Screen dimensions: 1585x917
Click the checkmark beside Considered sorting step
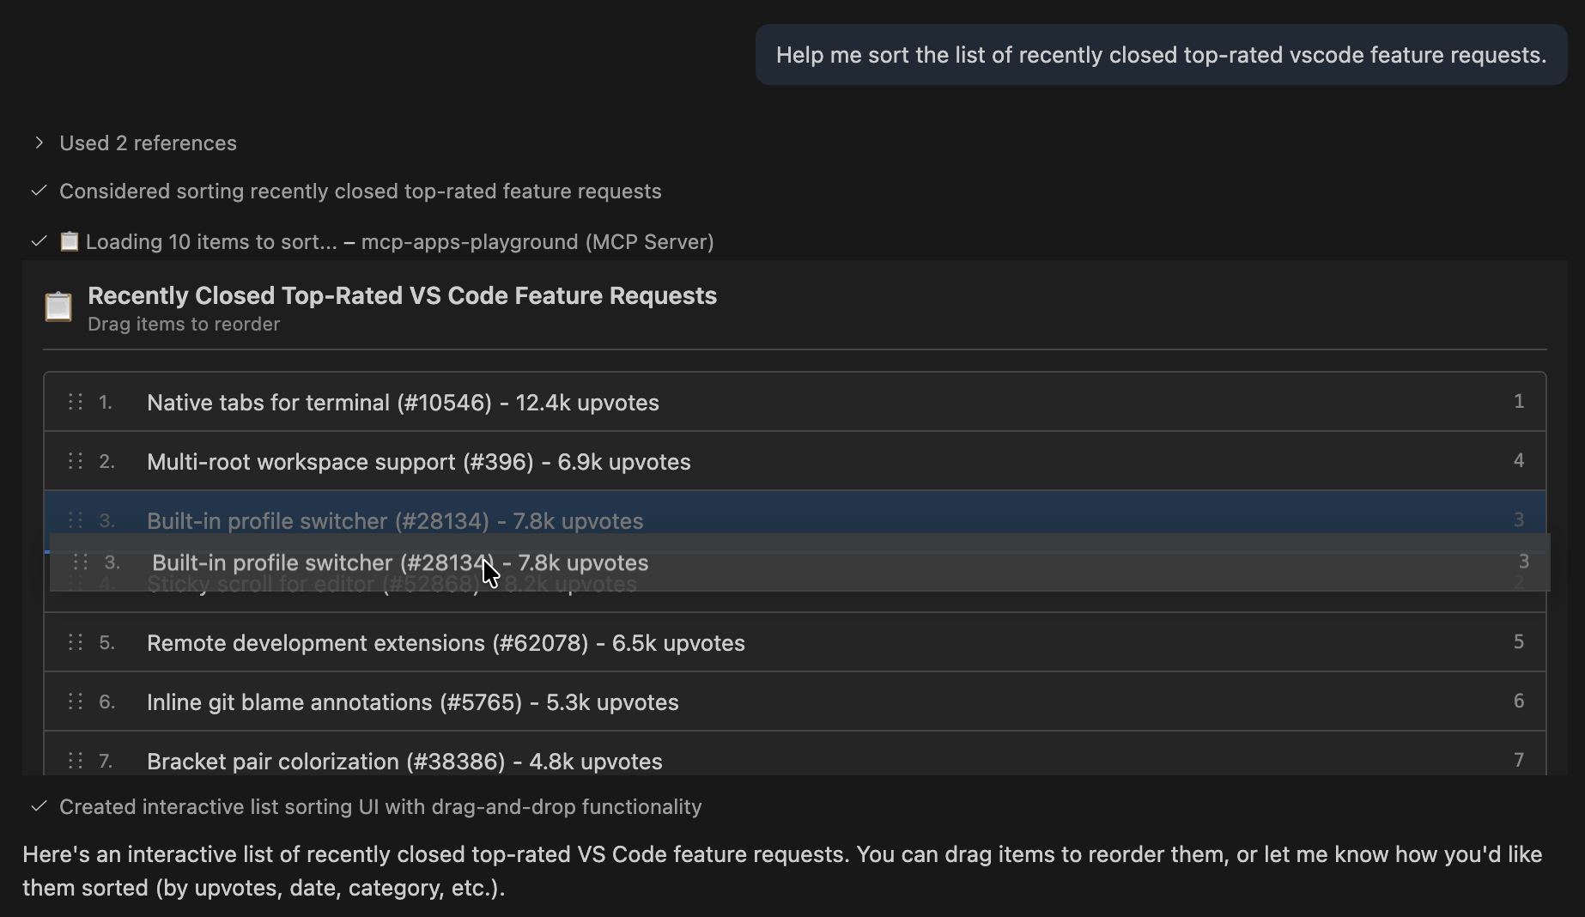pyautogui.click(x=38, y=191)
